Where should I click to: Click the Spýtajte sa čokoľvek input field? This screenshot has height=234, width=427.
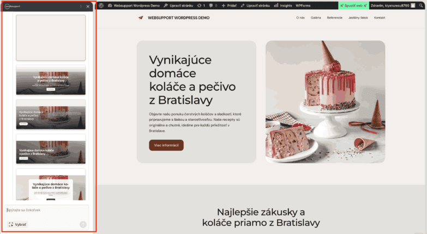46,210
